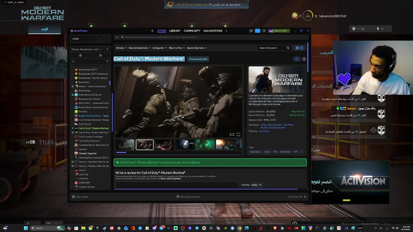This screenshot has width=413, height=232.
Task: Toggle the recent-activity clock filter
Action: pyautogui.click(x=80, y=55)
